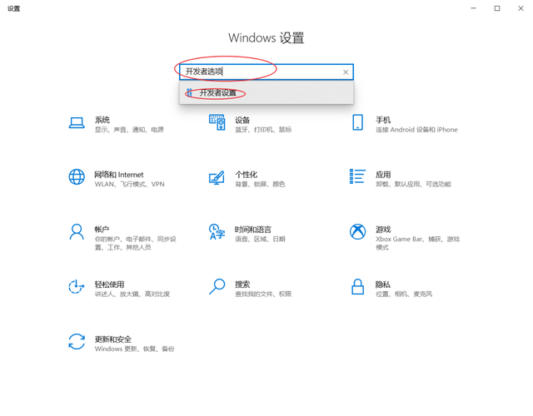Image resolution: width=533 pixels, height=416 pixels.
Task: Open the 帐户 settings category
Action: point(102,230)
